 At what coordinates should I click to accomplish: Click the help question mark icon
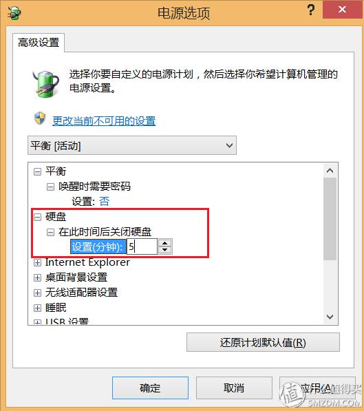[311, 10]
